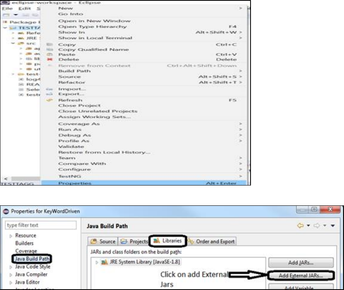
Task: Click Properties at bottom of context menu
Action: coord(144,183)
